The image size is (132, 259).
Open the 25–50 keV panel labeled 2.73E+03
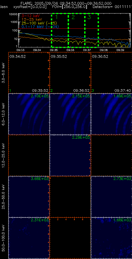tap(111, 197)
